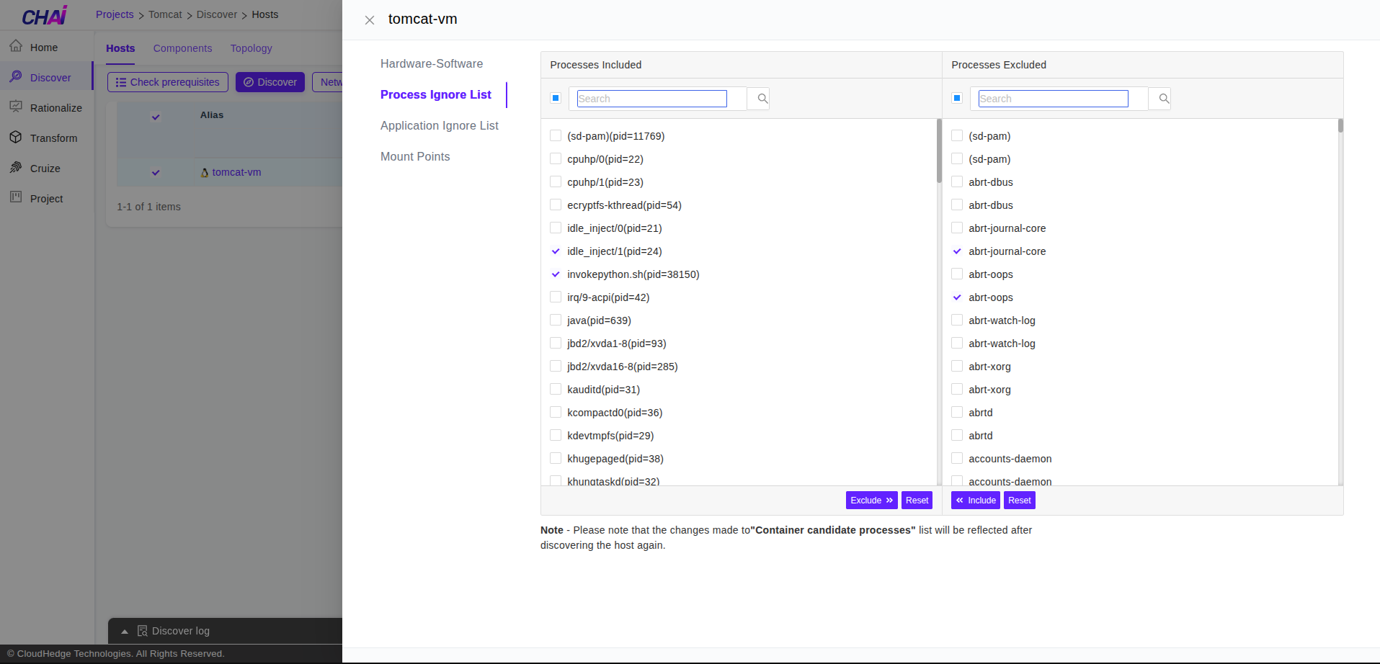Open Mount Points section
This screenshot has height=664, width=1380.
tap(415, 156)
